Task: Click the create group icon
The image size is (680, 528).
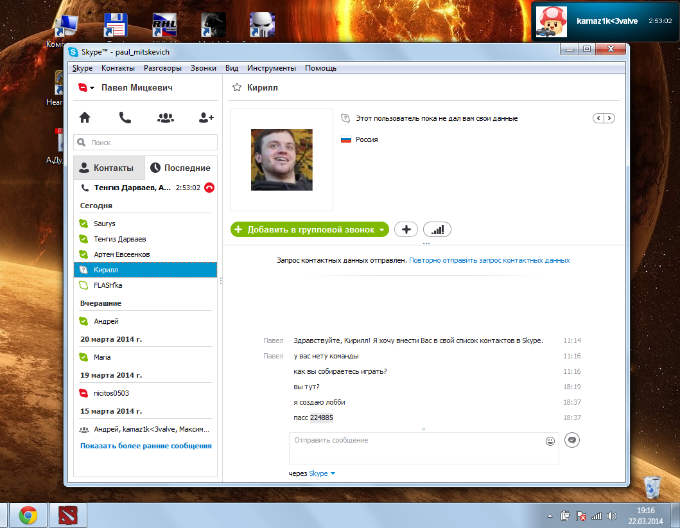Action: 165,118
